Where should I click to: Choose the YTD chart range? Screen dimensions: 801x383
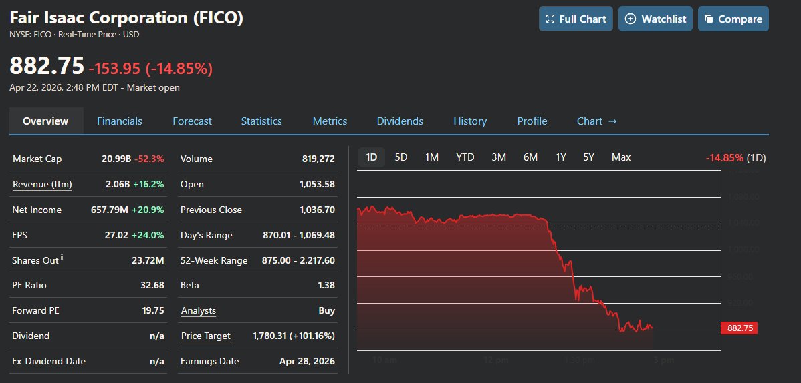click(x=465, y=157)
